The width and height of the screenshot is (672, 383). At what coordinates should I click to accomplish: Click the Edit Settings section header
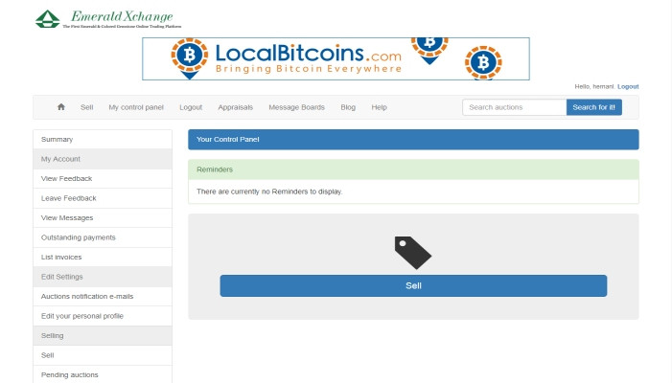[x=103, y=277]
